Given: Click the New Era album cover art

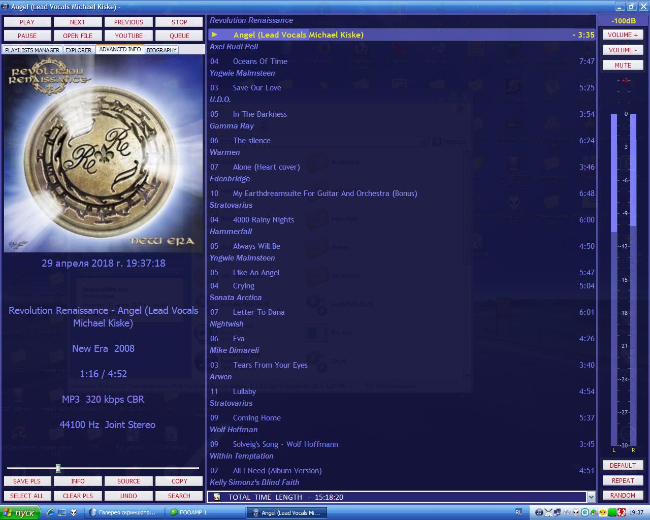Looking at the screenshot, I should (104, 153).
